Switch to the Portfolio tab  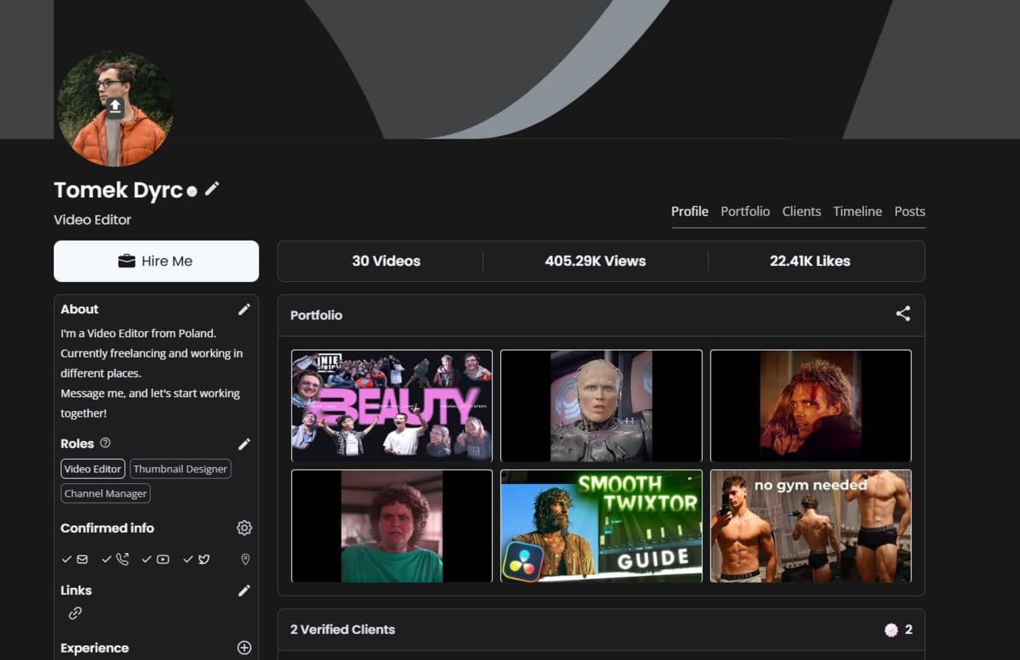point(745,211)
